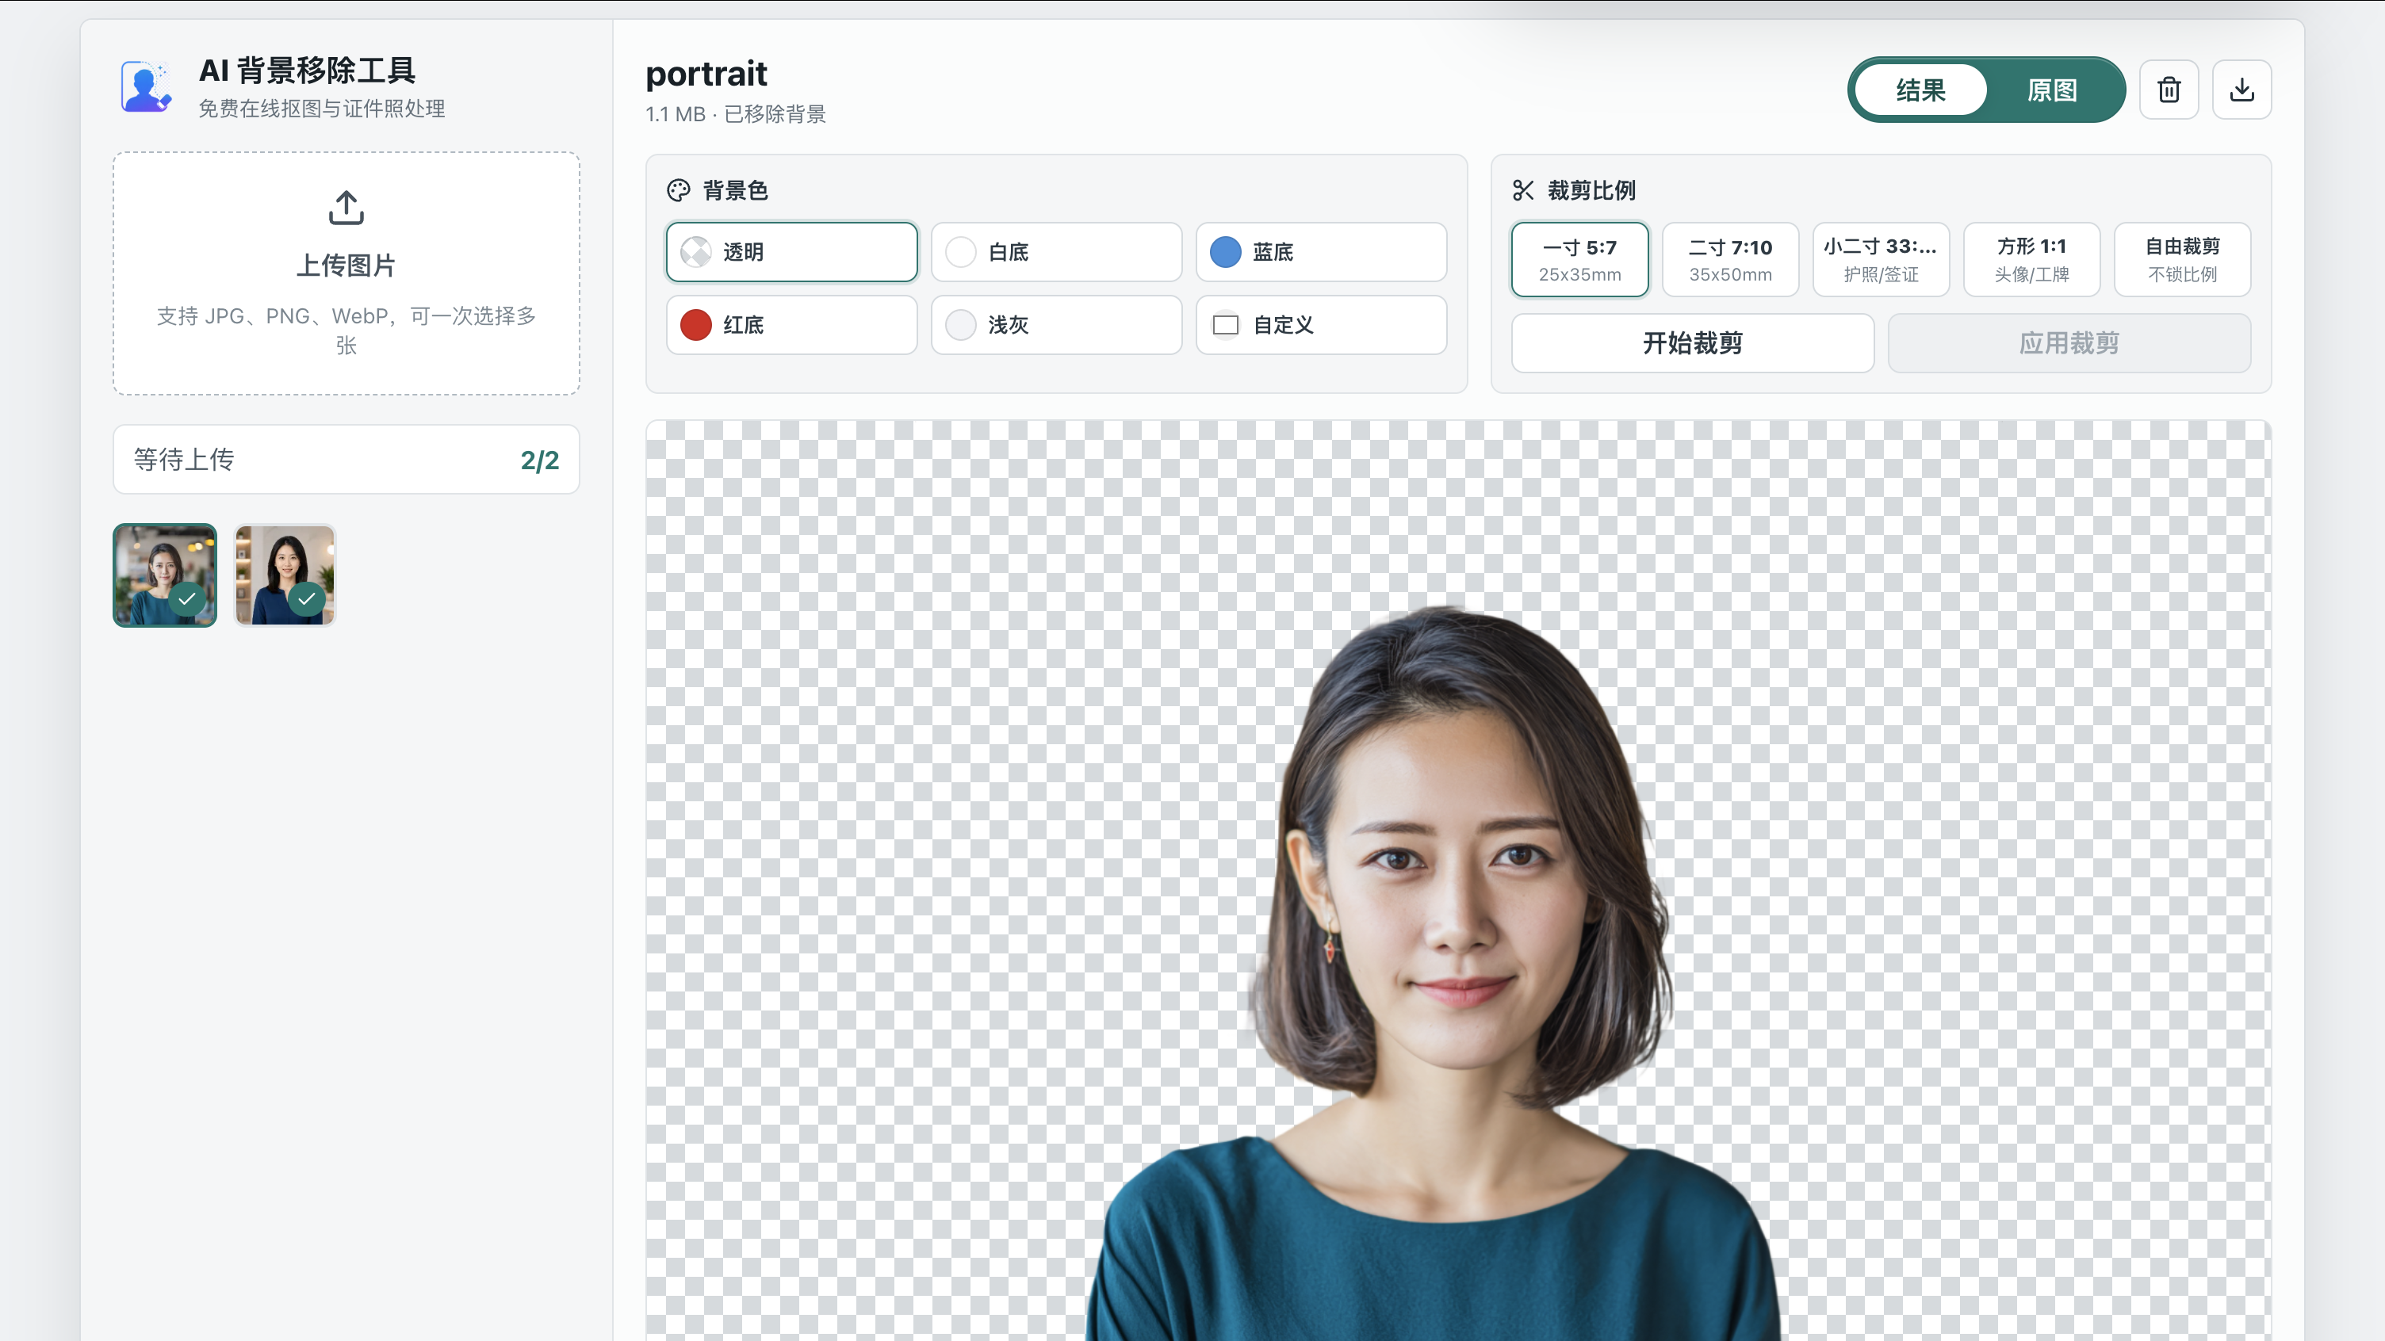
Task: Click the upload arrow icon
Action: pos(346,208)
